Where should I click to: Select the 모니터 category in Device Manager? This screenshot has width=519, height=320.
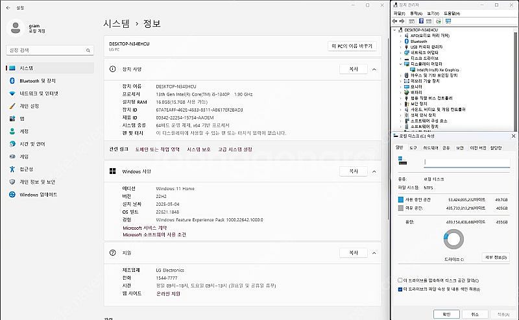pos(416,86)
